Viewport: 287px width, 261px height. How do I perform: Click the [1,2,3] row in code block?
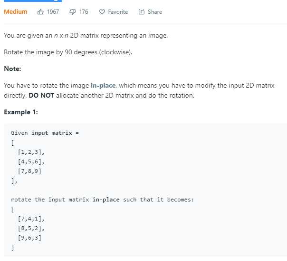(x=31, y=152)
